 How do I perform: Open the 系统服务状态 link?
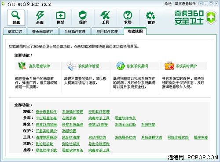point(125,137)
